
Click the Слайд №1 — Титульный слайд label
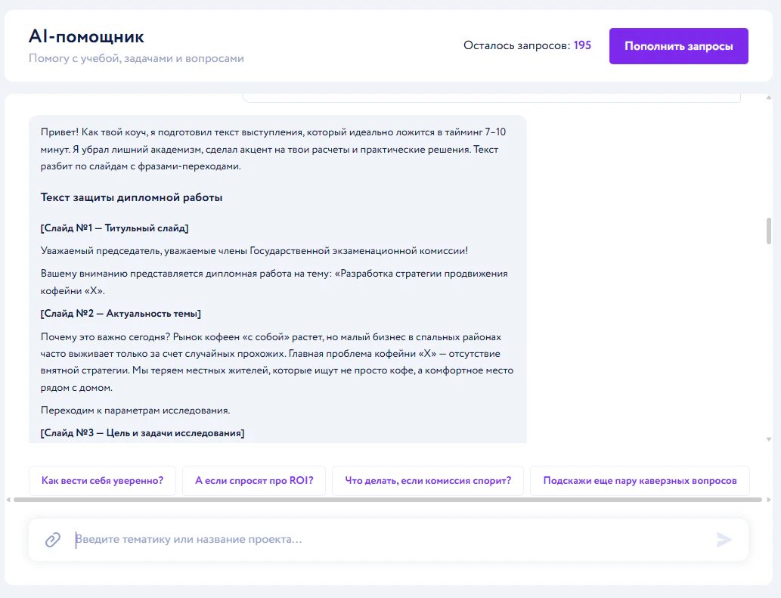click(115, 228)
